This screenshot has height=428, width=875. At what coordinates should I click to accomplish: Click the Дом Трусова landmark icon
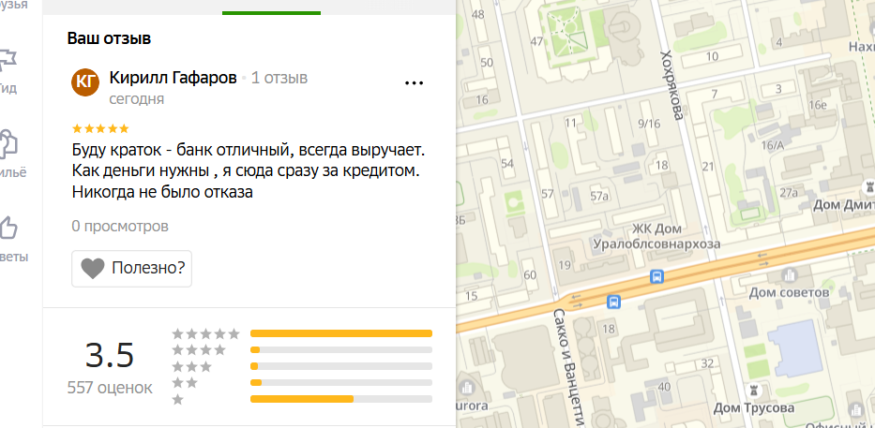[755, 391]
